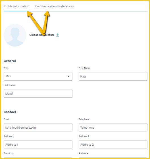Screen dimensions: 150x159
Task: Click the dropdown arrow in the Title field
Action: tap(68, 76)
